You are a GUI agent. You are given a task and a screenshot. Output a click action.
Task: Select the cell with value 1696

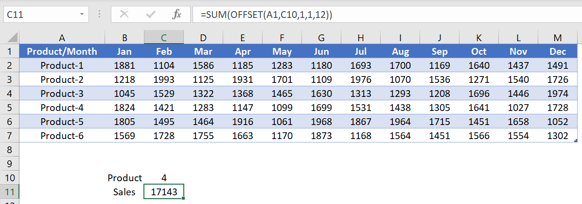479,94
